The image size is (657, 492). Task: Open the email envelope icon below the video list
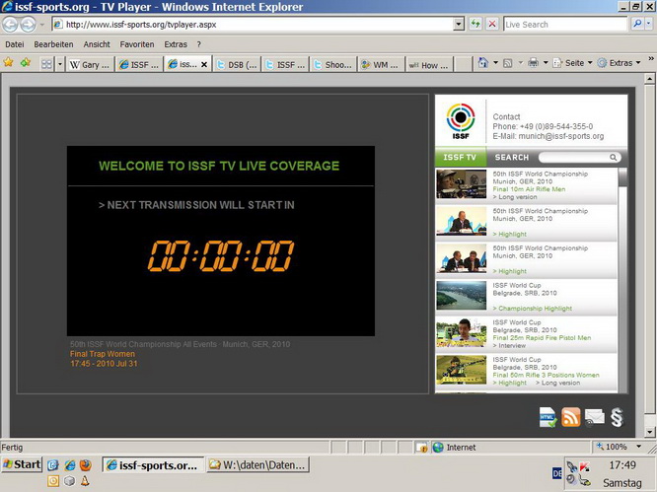click(594, 417)
